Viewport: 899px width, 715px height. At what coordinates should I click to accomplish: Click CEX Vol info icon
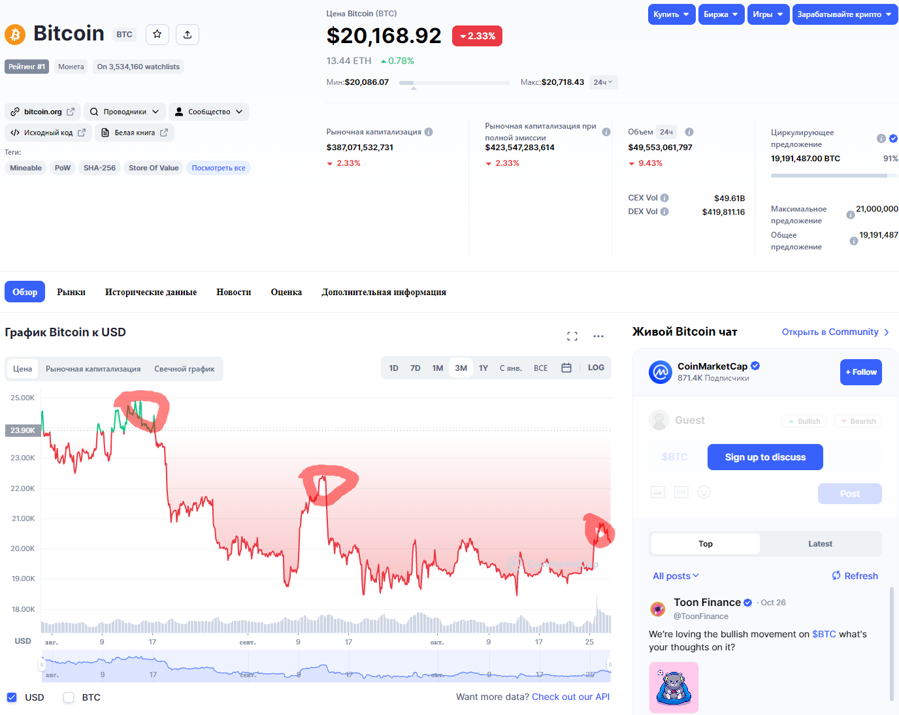(664, 198)
